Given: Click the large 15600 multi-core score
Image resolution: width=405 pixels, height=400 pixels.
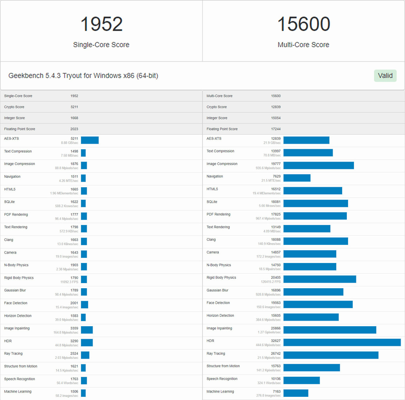Looking at the screenshot, I should 303,24.
